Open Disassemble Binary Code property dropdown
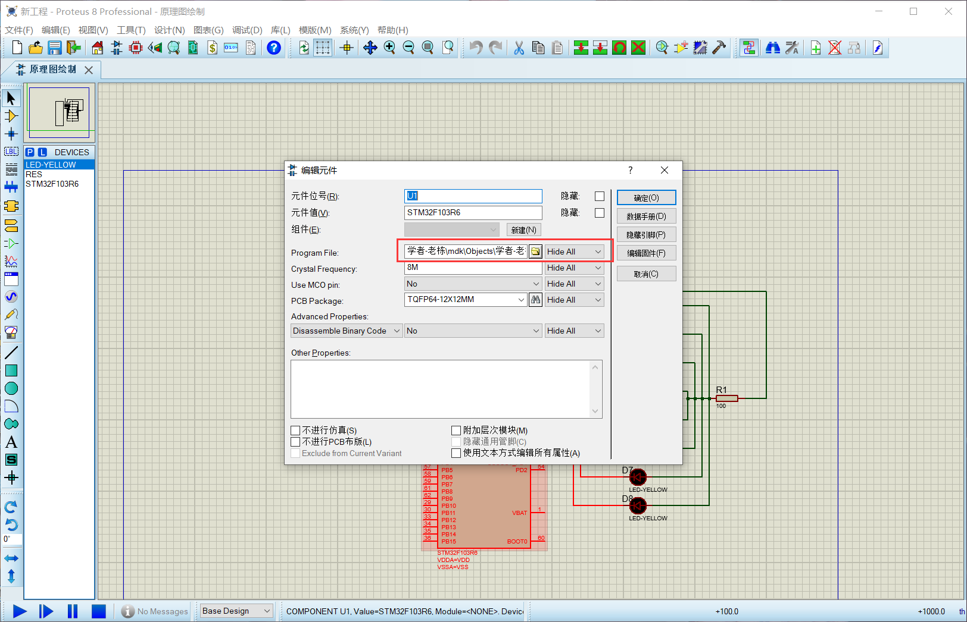 click(347, 331)
